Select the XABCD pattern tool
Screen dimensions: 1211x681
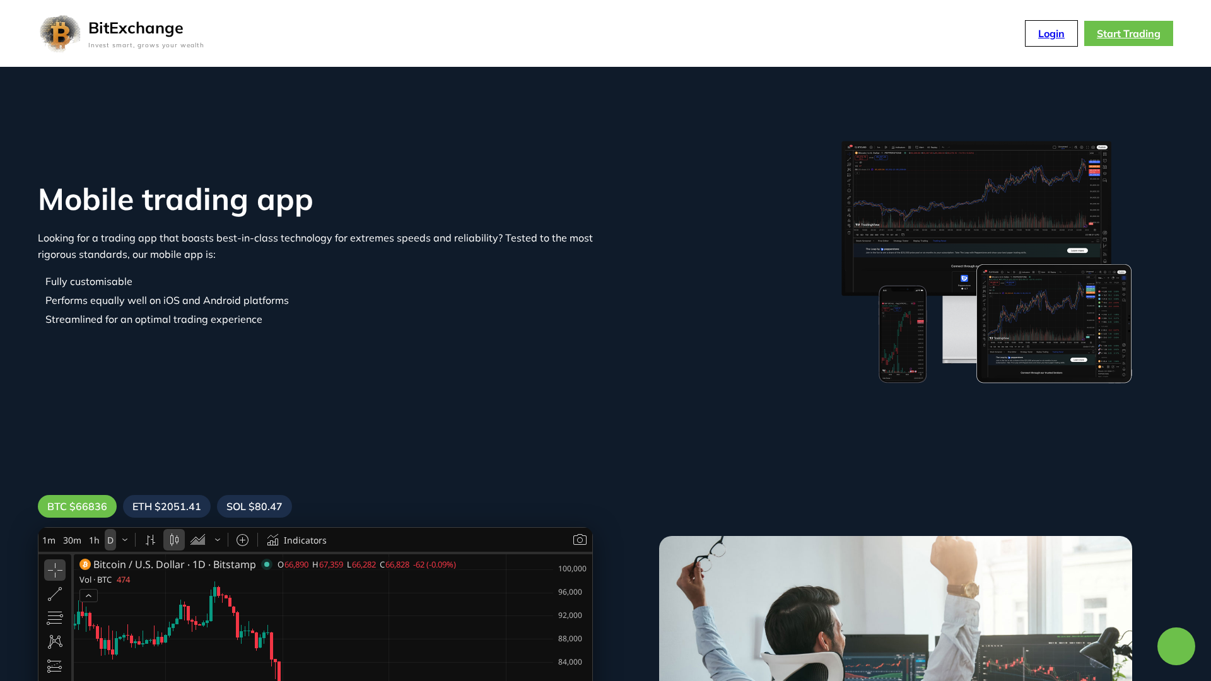click(x=55, y=642)
